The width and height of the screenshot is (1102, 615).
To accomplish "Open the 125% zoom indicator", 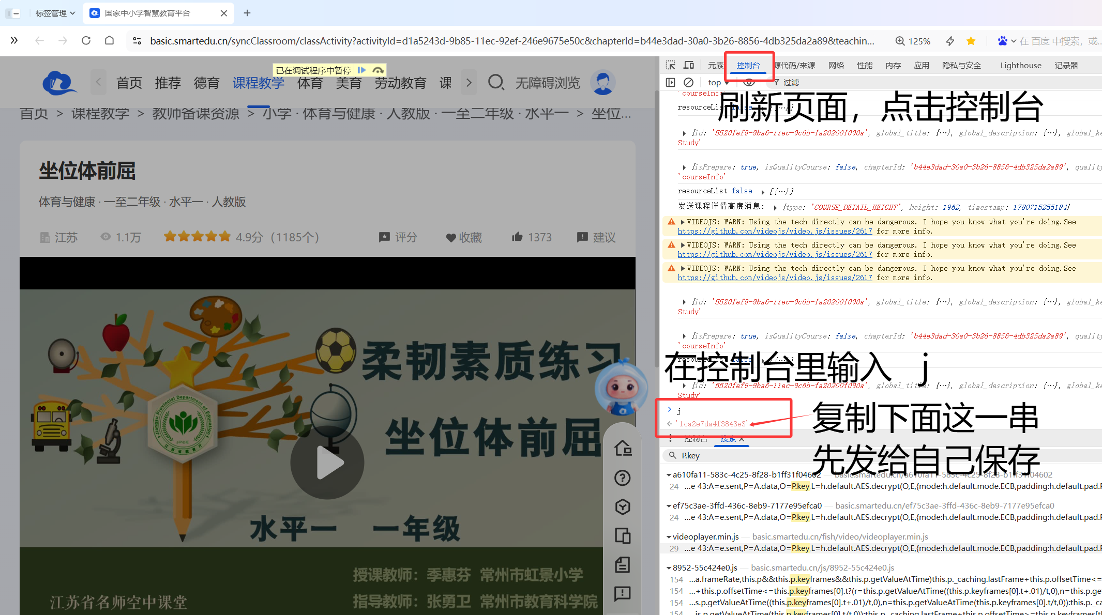I will click(x=913, y=41).
